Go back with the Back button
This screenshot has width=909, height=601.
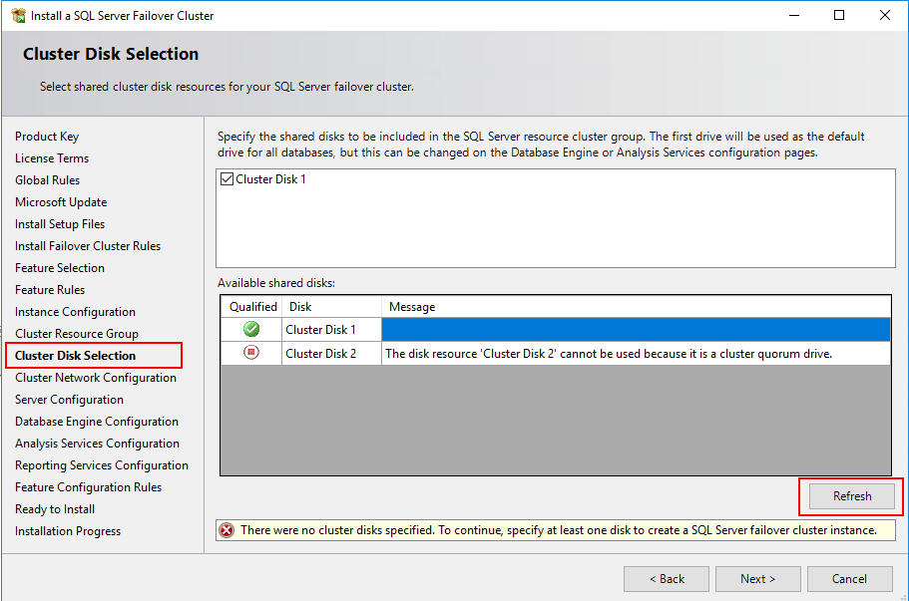click(x=667, y=579)
